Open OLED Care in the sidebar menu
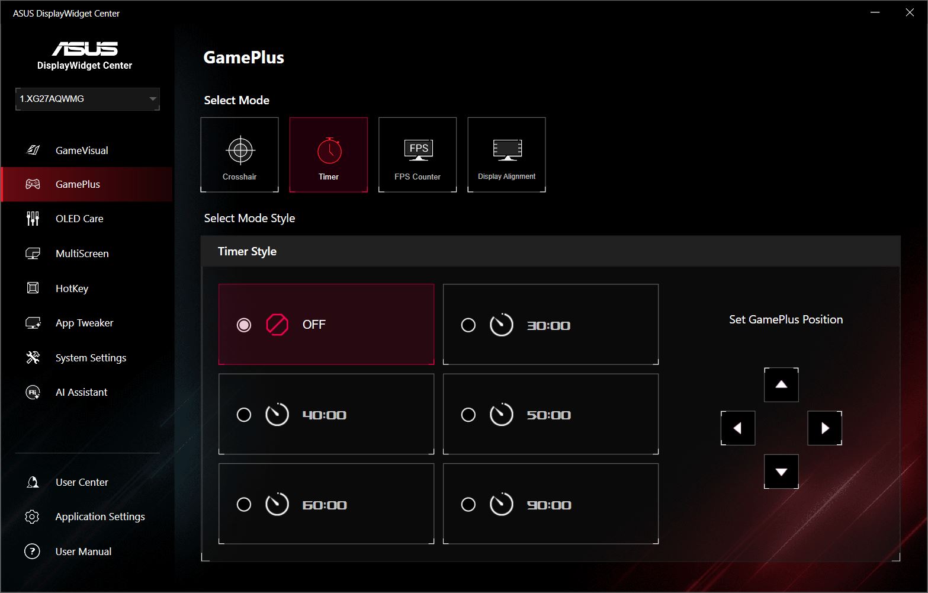Image resolution: width=928 pixels, height=593 pixels. coord(86,219)
